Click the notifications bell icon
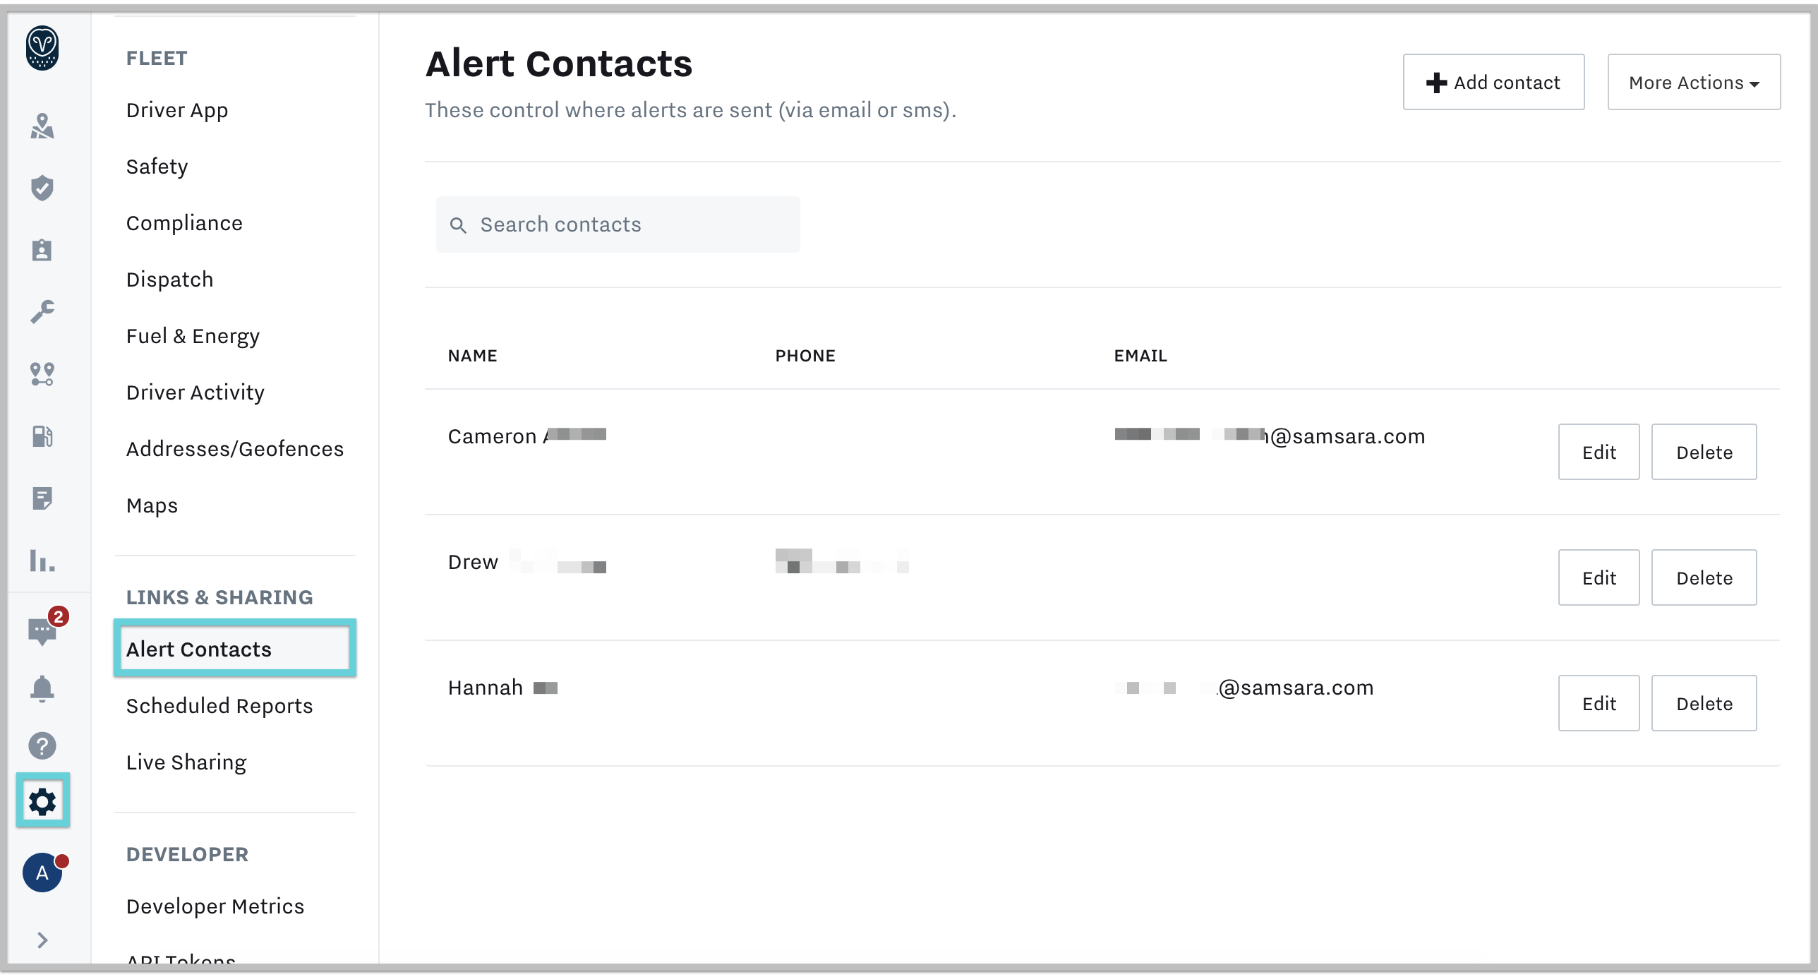1818x977 pixels. pyautogui.click(x=42, y=688)
